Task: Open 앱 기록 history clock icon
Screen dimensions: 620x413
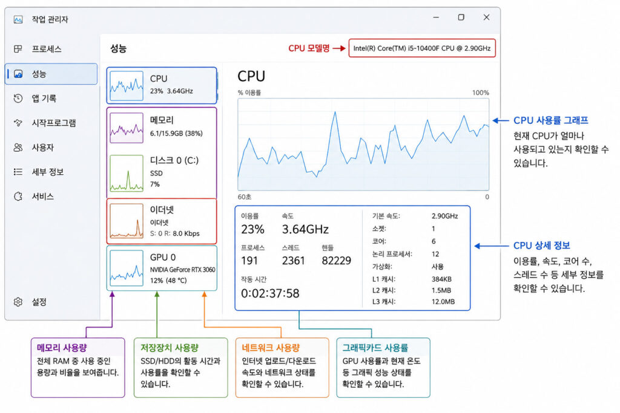Action: pos(18,99)
